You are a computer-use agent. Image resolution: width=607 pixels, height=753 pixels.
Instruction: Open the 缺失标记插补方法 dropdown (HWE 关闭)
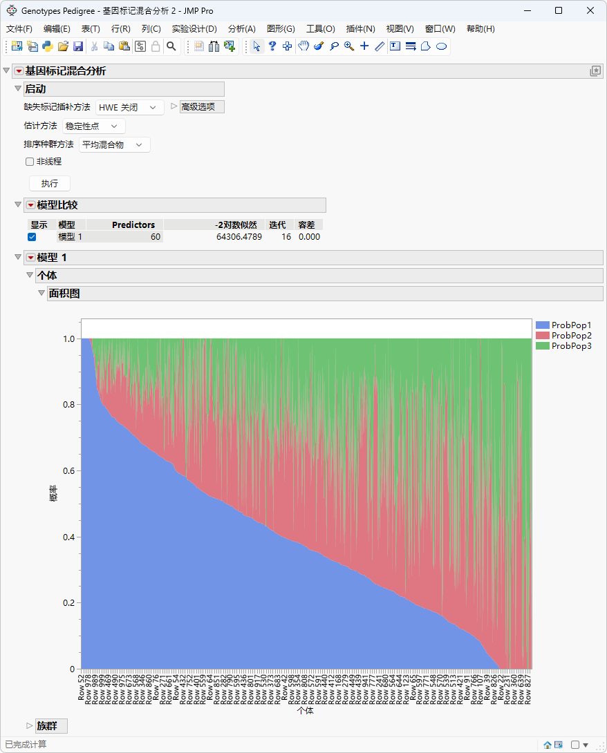pyautogui.click(x=129, y=108)
